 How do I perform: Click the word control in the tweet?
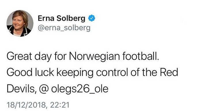tap(112, 72)
